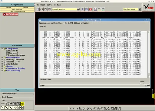Click the four-arrow translate view icon
The height and width of the screenshot is (111, 155).
coord(91,109)
